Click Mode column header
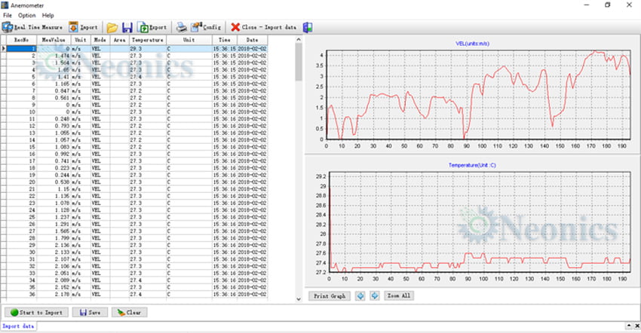The width and height of the screenshot is (641, 333). (100, 40)
